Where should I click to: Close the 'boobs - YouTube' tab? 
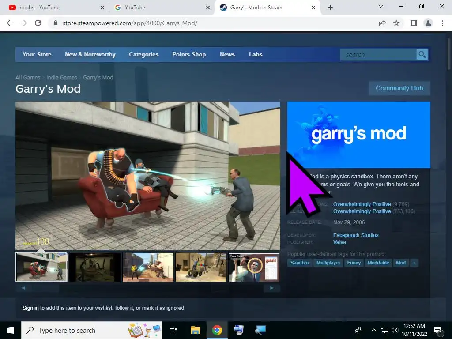tap(102, 8)
